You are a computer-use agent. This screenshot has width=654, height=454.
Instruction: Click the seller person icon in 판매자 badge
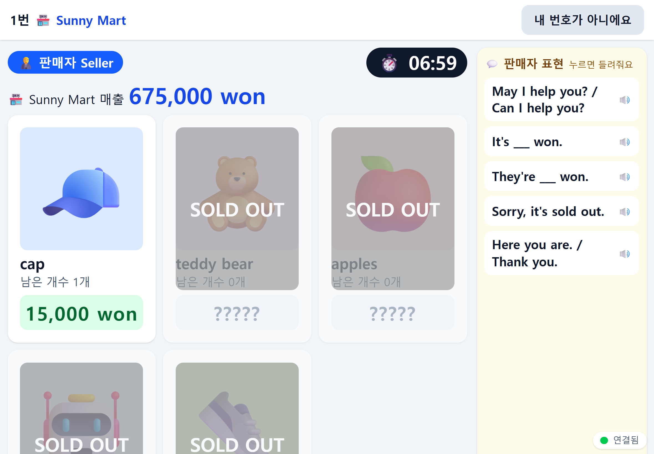26,63
